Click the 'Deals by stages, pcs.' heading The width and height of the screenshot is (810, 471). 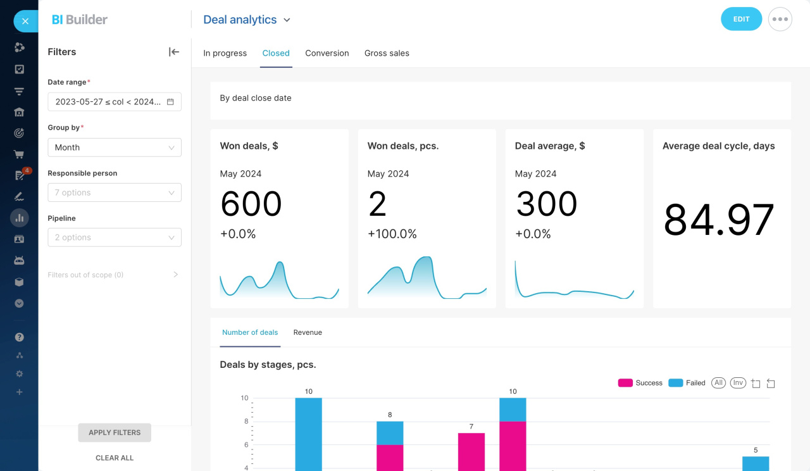click(x=268, y=365)
